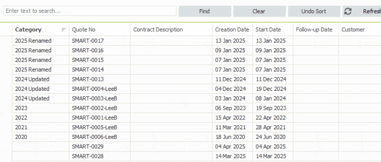Click the Find button
Screen dimensions: 381x162
205,11
